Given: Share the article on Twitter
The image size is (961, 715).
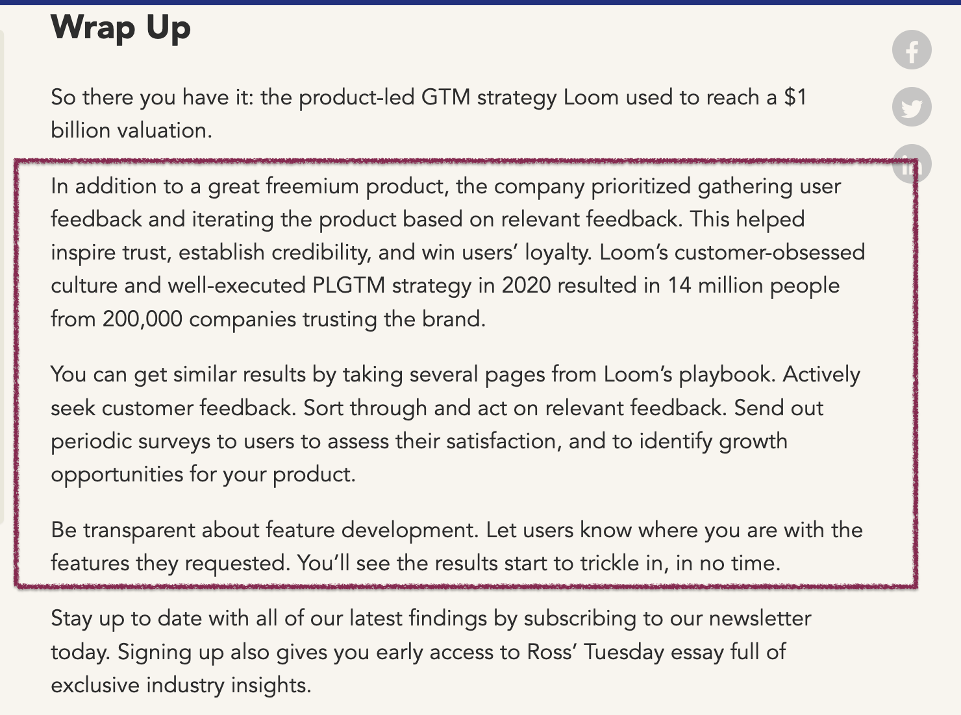Looking at the screenshot, I should tap(912, 107).
